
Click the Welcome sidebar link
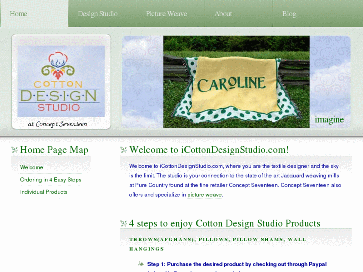(x=32, y=167)
